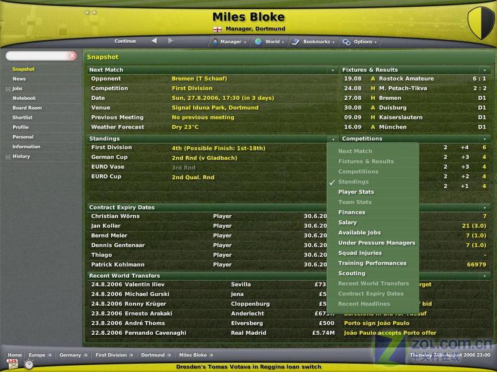
Task: Click the forward navigation arrow
Action: click(x=170, y=41)
